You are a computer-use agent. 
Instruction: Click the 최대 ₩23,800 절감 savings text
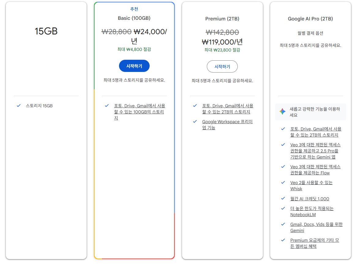point(222,50)
